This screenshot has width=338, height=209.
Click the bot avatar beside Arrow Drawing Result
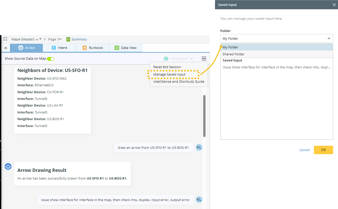click(8, 166)
